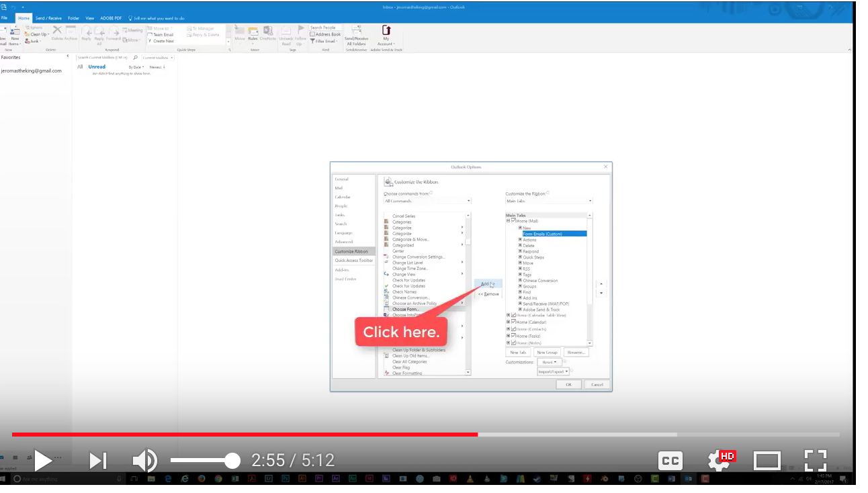Open the By Date sort dropdown
The width and height of the screenshot is (868, 493).
(x=136, y=67)
